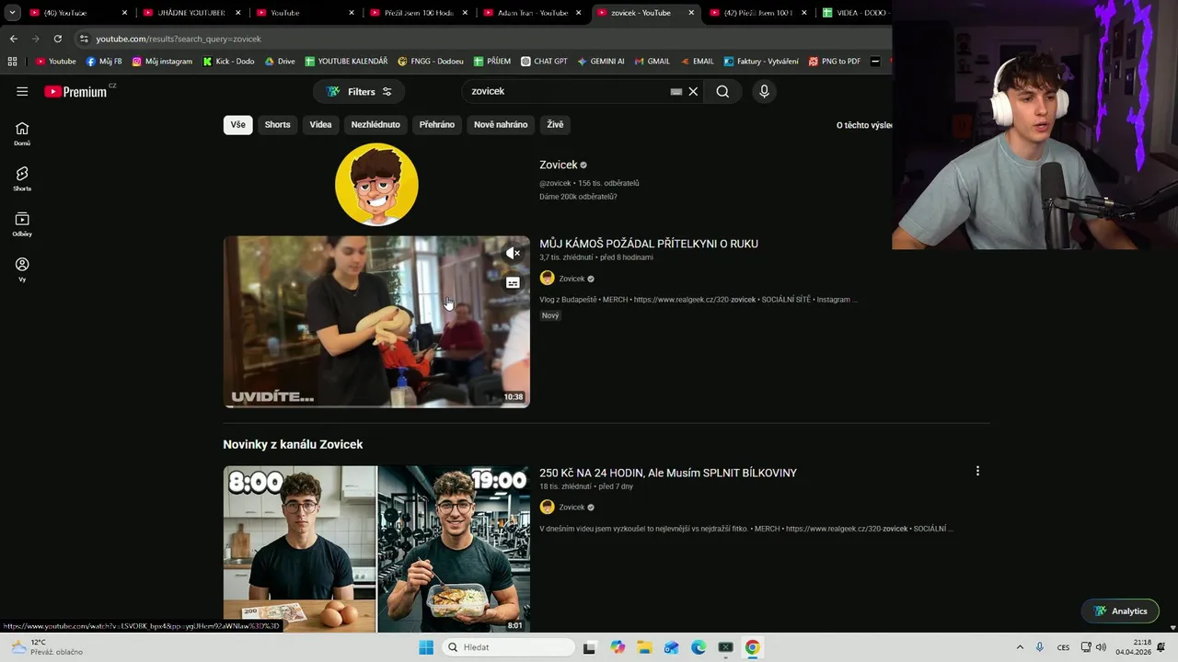Reload the page
1178x662 pixels.
tap(57, 39)
